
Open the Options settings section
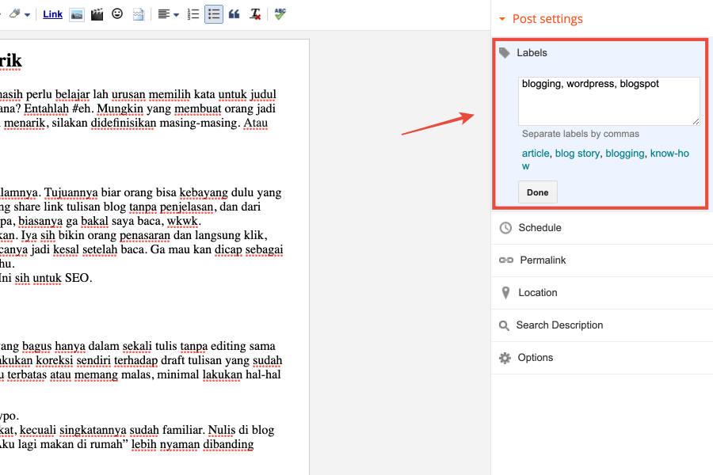[602, 358]
